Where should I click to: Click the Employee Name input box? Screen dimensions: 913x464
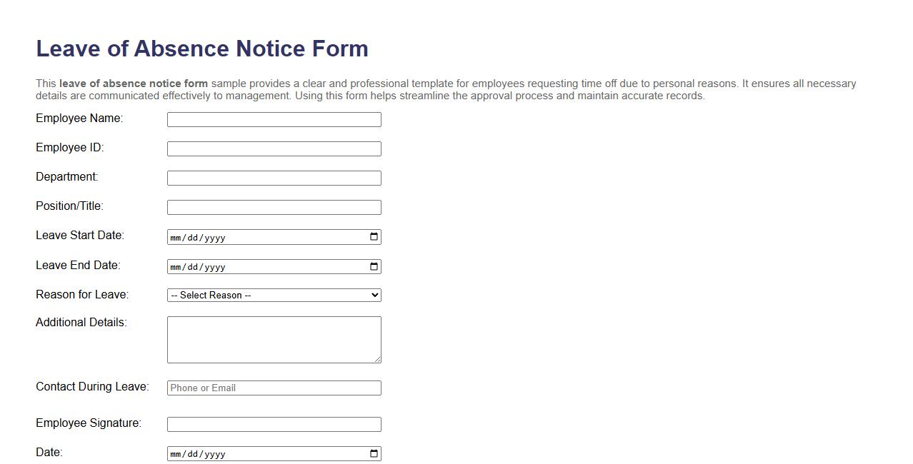tap(274, 119)
